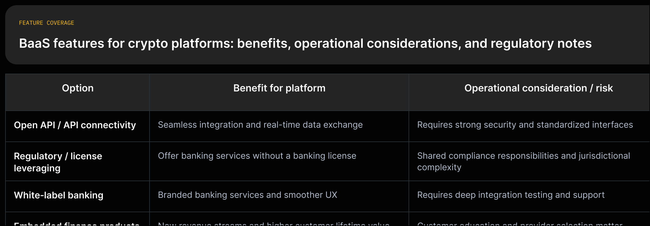Click the word leveraging in Regulatory row
Viewport: 650px width, 226px height.
[x=37, y=168]
